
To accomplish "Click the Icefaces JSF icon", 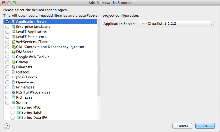I will coord(13,72).
